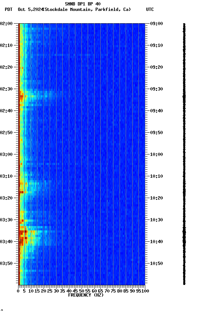200x314 pixels.
Task: Click the "UTC" timezone label
Action: [150, 9]
